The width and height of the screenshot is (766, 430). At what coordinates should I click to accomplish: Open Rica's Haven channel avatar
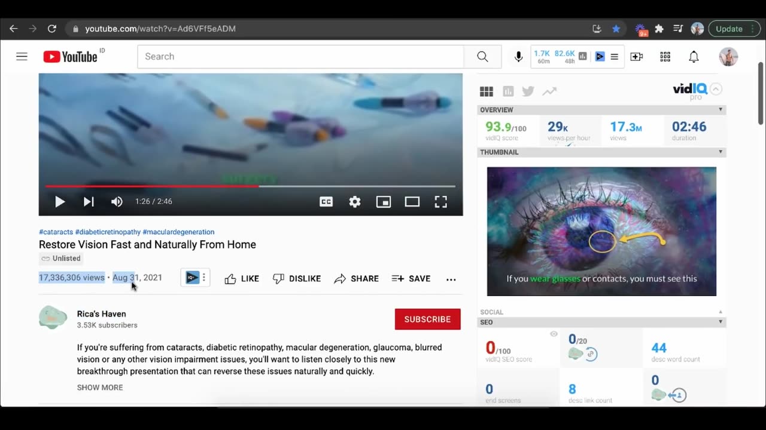[53, 318]
